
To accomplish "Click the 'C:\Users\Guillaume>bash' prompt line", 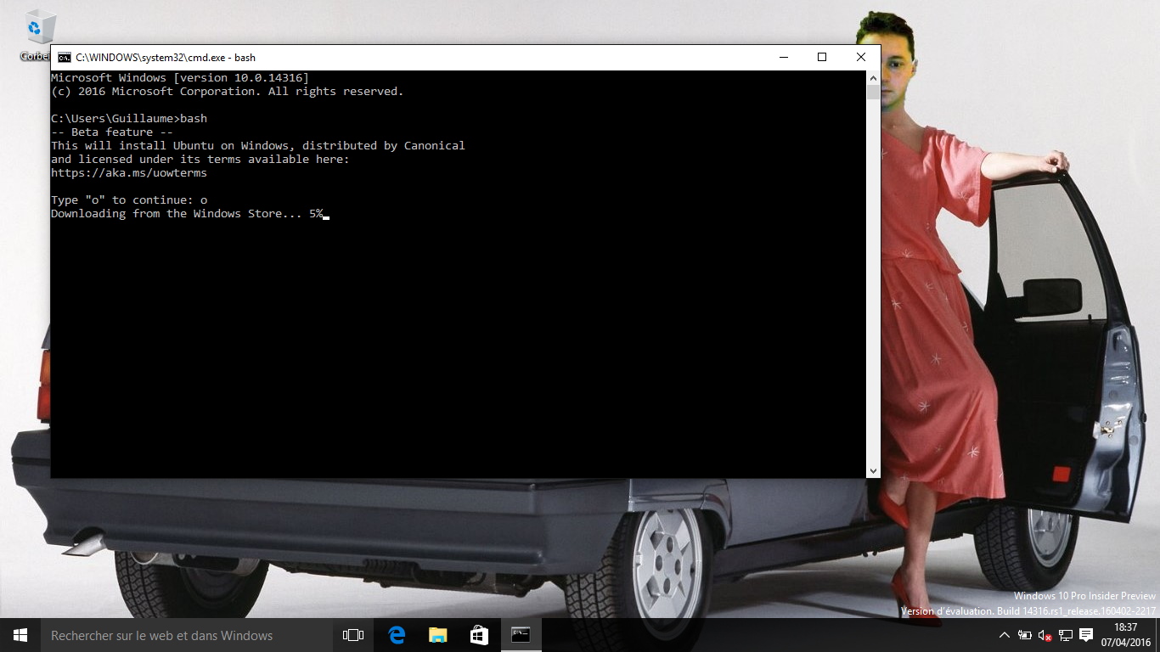I will tap(129, 119).
